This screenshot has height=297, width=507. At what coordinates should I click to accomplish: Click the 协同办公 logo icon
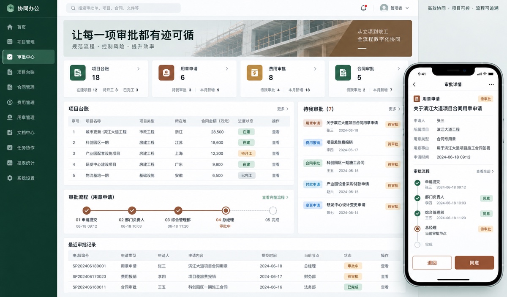point(10,8)
